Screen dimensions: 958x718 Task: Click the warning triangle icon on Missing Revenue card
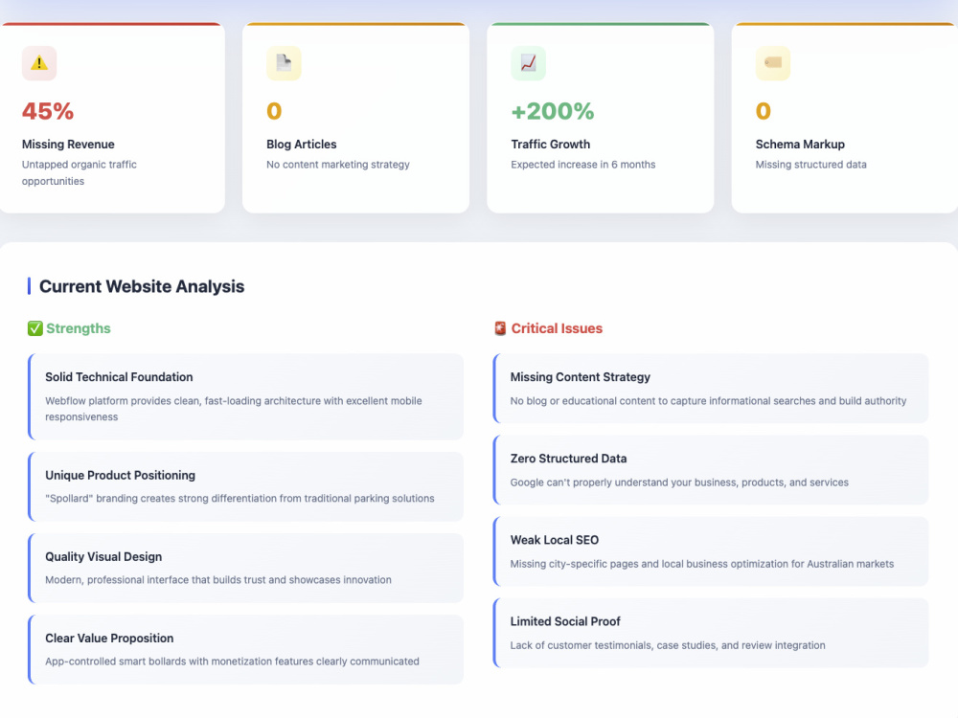tap(39, 63)
